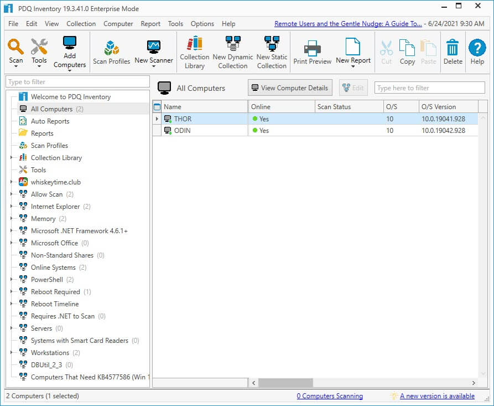Open the Report menu
The height and width of the screenshot is (406, 494).
150,24
